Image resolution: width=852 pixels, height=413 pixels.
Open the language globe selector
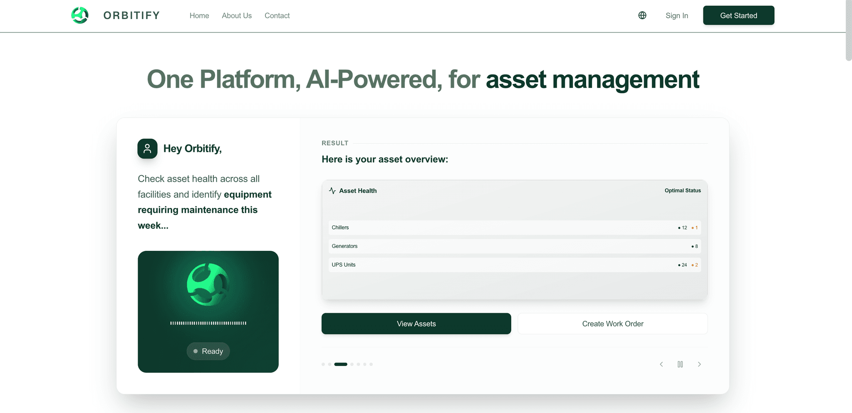pyautogui.click(x=642, y=15)
